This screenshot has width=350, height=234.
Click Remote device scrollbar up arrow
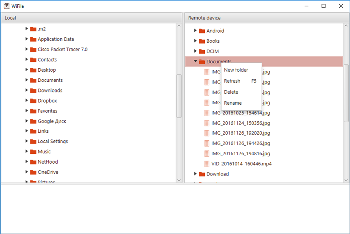click(x=346, y=26)
